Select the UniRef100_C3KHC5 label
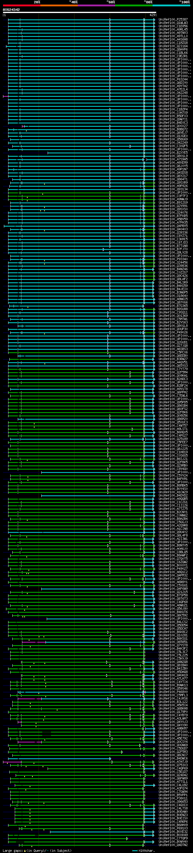The height and width of the screenshot is (853, 193). coord(173,239)
